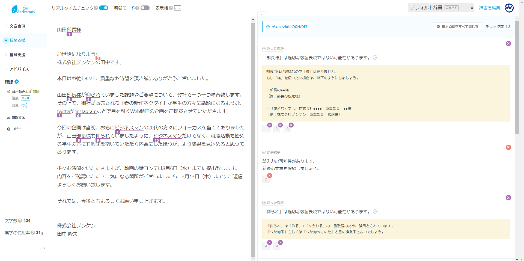Switch to the 文章表現 menu item

(17, 26)
